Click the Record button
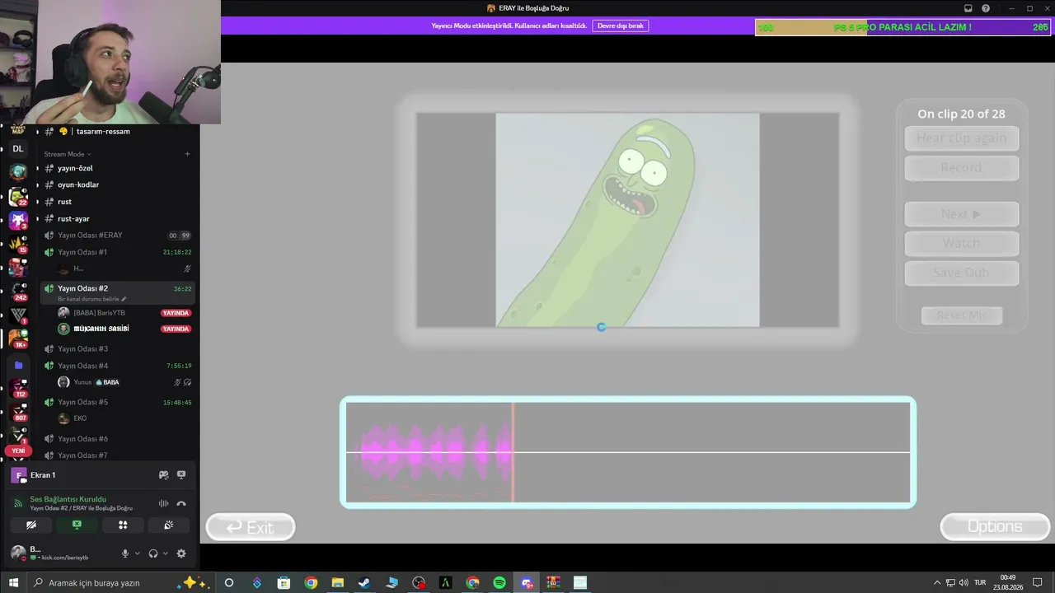This screenshot has height=593, width=1055. coord(962,168)
